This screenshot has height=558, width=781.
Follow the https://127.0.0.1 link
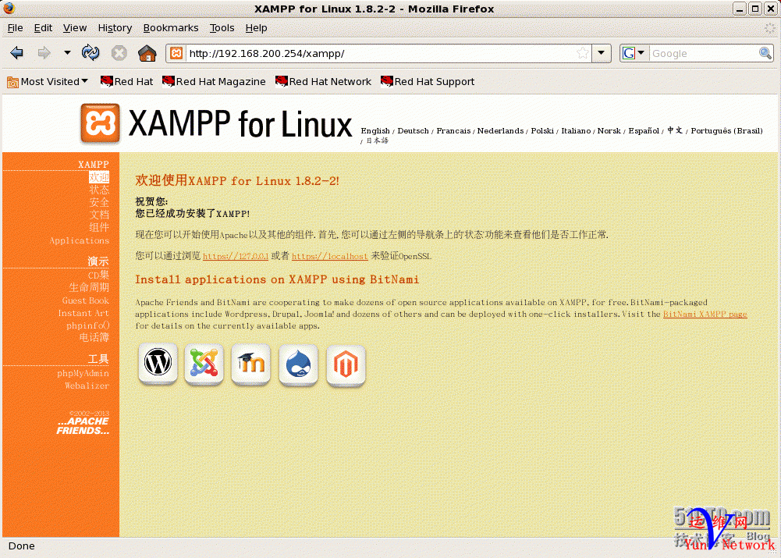(x=236, y=256)
